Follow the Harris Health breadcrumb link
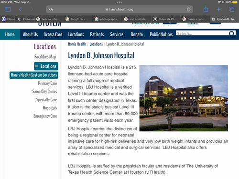239x179 pixels. pyautogui.click(x=77, y=44)
